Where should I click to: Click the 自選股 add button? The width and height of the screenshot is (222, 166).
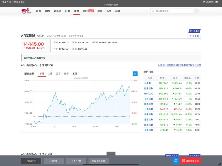click(x=194, y=36)
